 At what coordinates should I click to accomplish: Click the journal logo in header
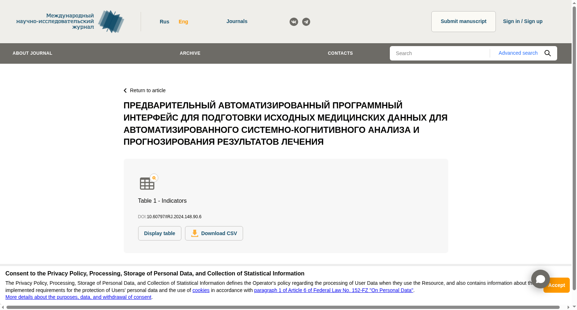(x=70, y=22)
